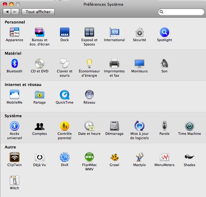Click the forward navigation arrow
The width and height of the screenshot is (206, 197).
[15, 12]
